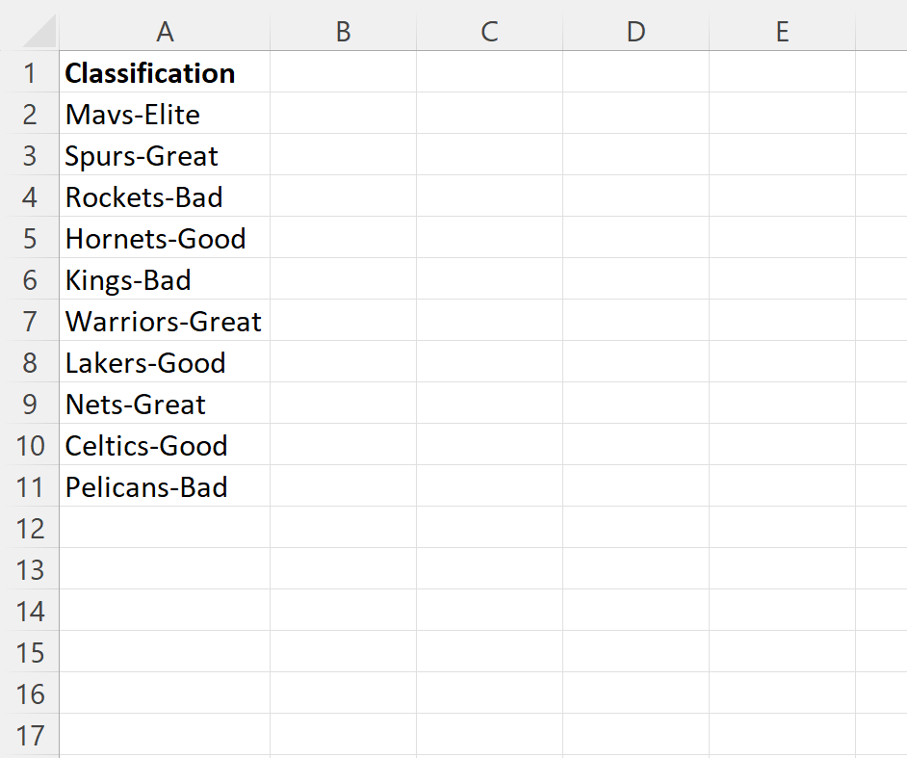Screen dimensions: 907x758
Task: Select column C header
Action: [x=489, y=32]
